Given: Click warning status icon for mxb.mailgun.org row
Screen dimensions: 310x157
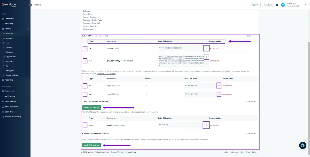Looking at the screenshot, I should coord(85,94).
